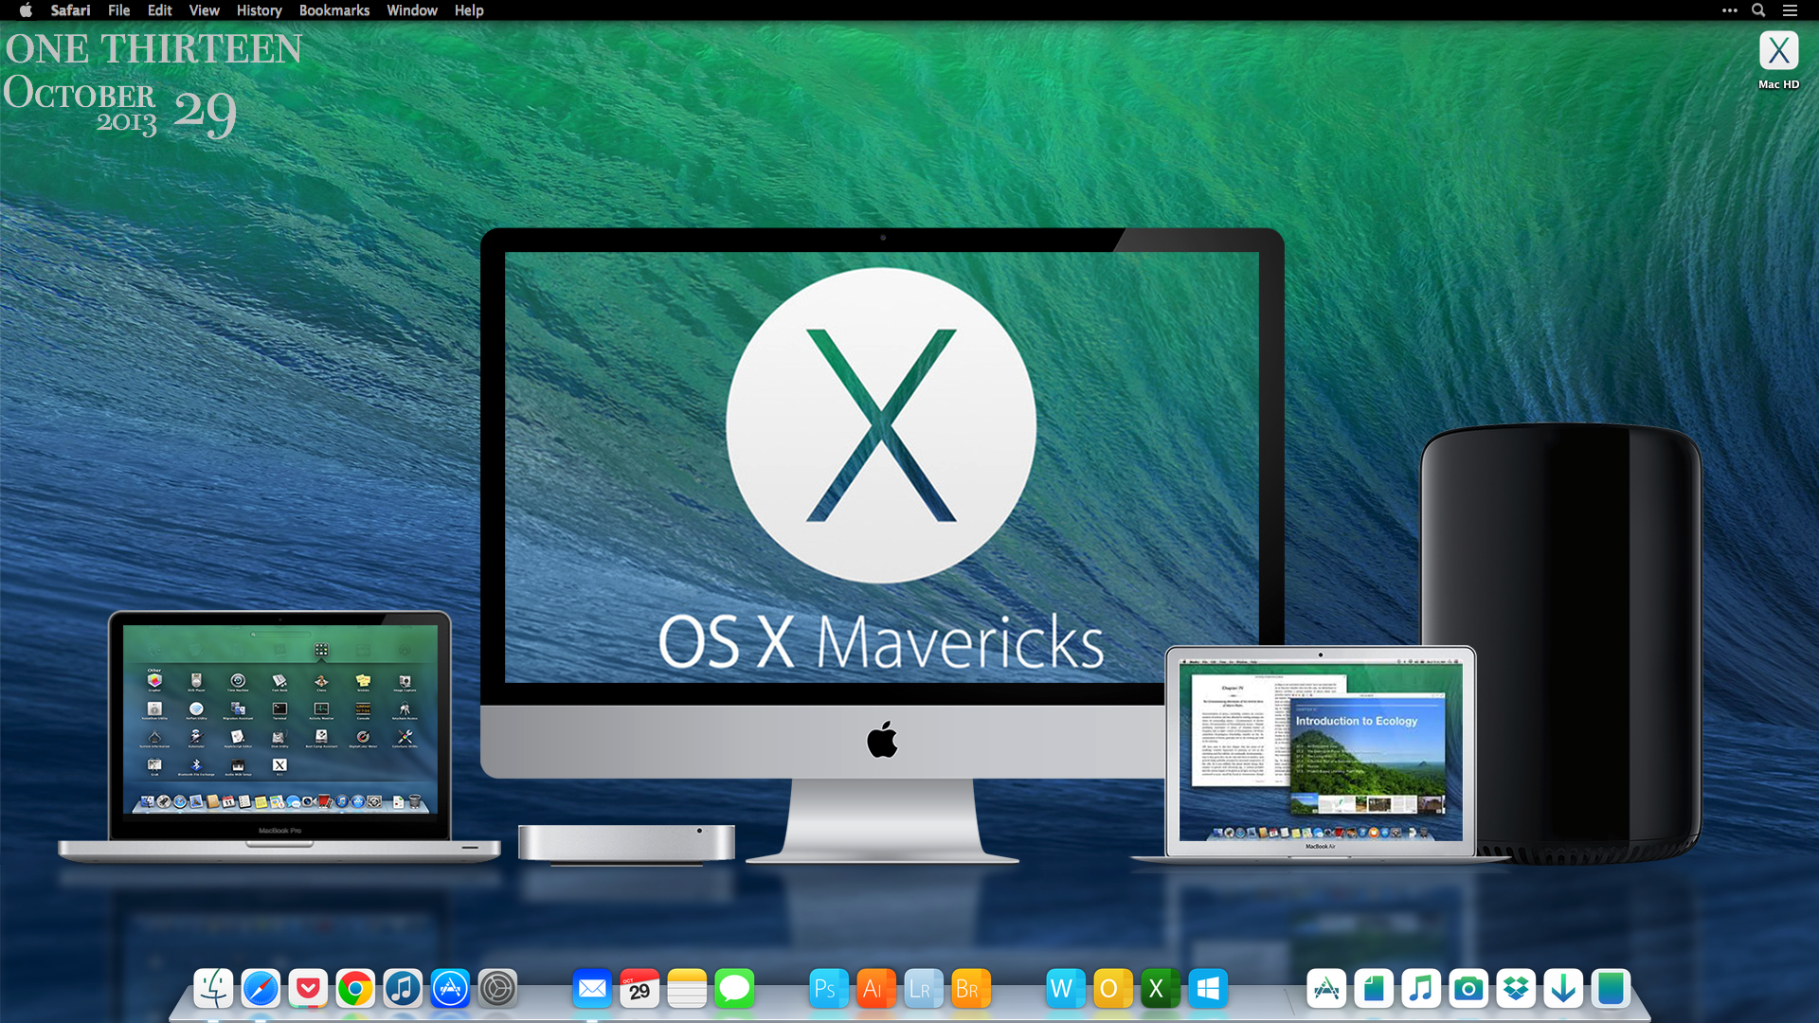Open the Apple menu
The image size is (1819, 1023).
26,10
